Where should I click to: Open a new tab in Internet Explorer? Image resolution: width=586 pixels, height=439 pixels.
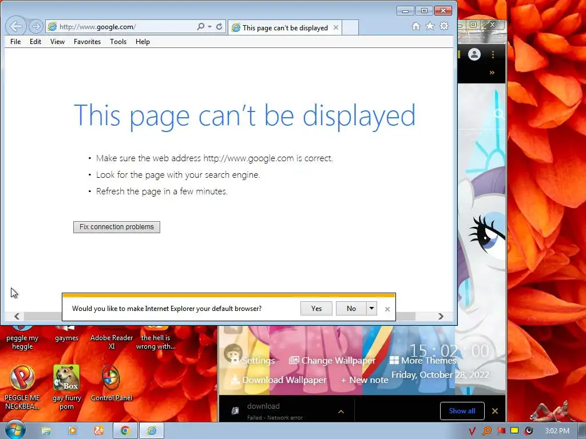(350, 27)
